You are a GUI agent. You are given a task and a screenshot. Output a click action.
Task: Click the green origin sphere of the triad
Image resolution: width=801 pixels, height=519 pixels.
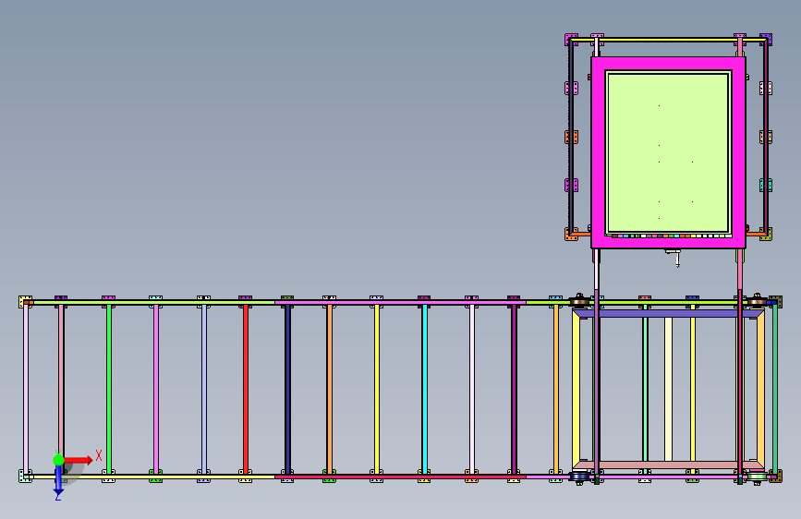point(59,460)
